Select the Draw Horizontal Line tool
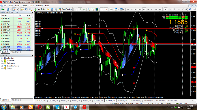197x110 pixels. tap(179, 9)
